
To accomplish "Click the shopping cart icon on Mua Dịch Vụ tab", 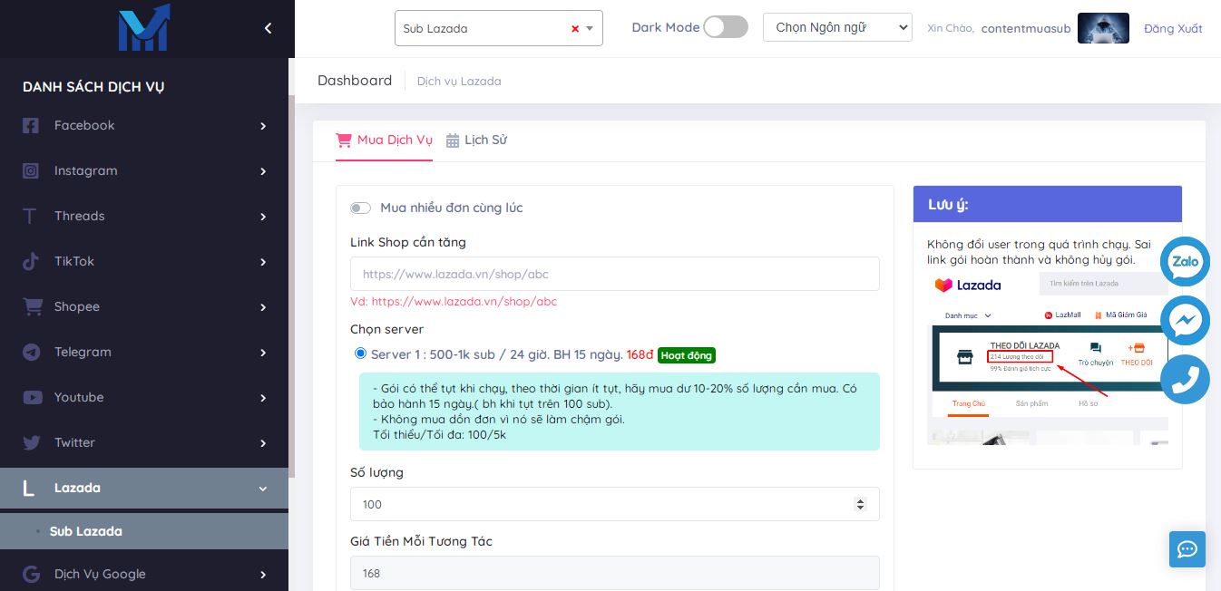I will point(344,140).
